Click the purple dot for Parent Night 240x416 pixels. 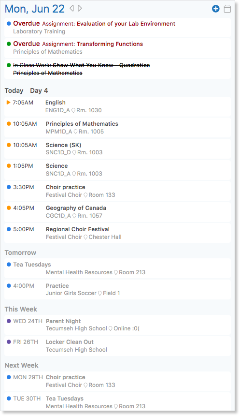(x=9, y=321)
